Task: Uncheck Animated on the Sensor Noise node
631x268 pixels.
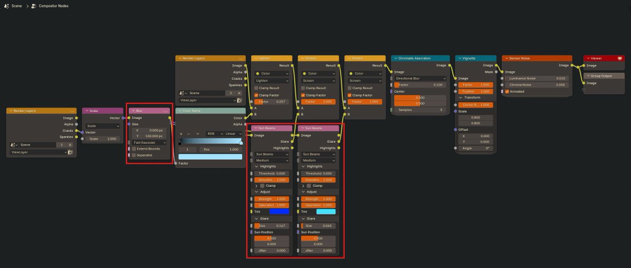Action: tap(507, 91)
